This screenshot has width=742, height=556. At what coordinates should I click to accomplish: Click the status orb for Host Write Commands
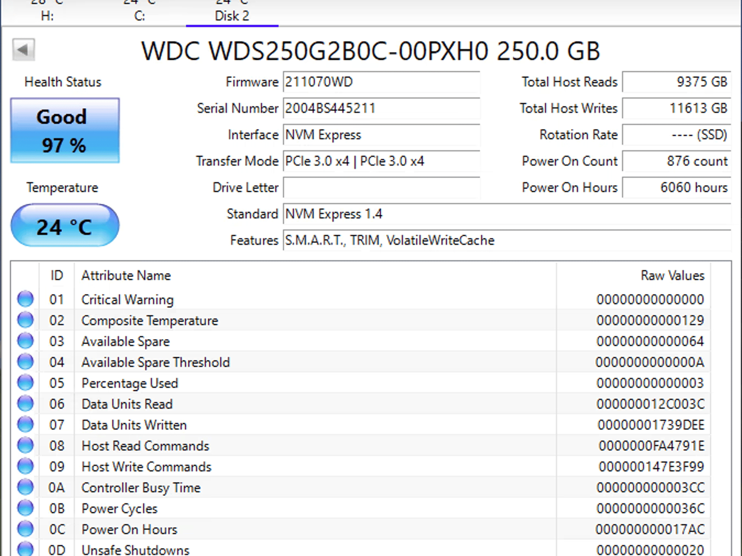click(x=25, y=466)
